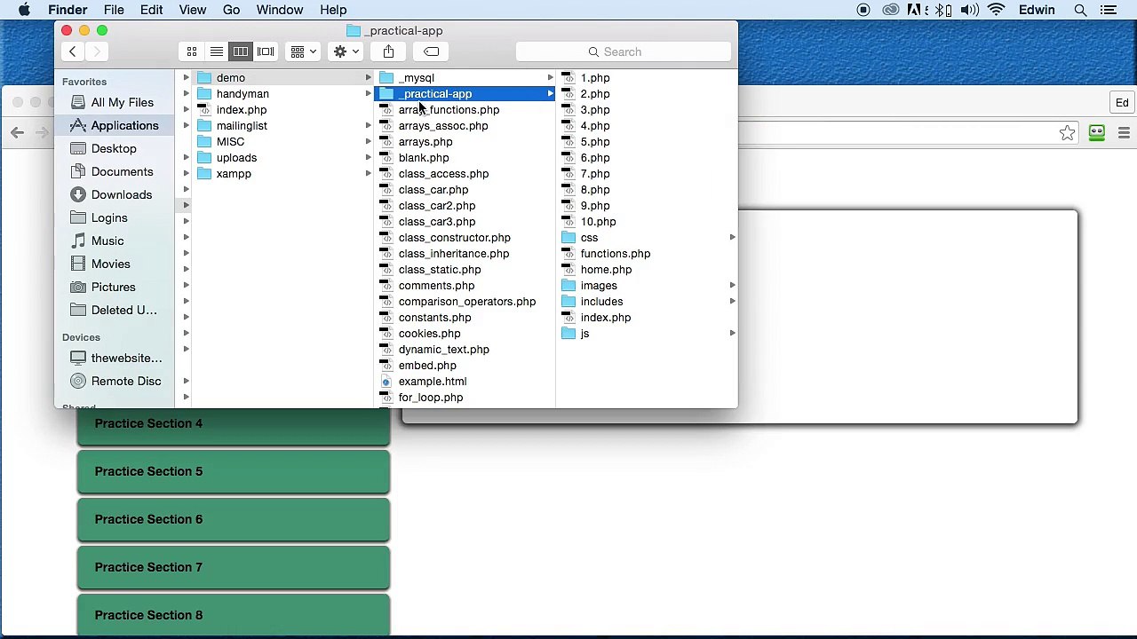Switch Finder to list view
1137x639 pixels.
pyautogui.click(x=216, y=51)
